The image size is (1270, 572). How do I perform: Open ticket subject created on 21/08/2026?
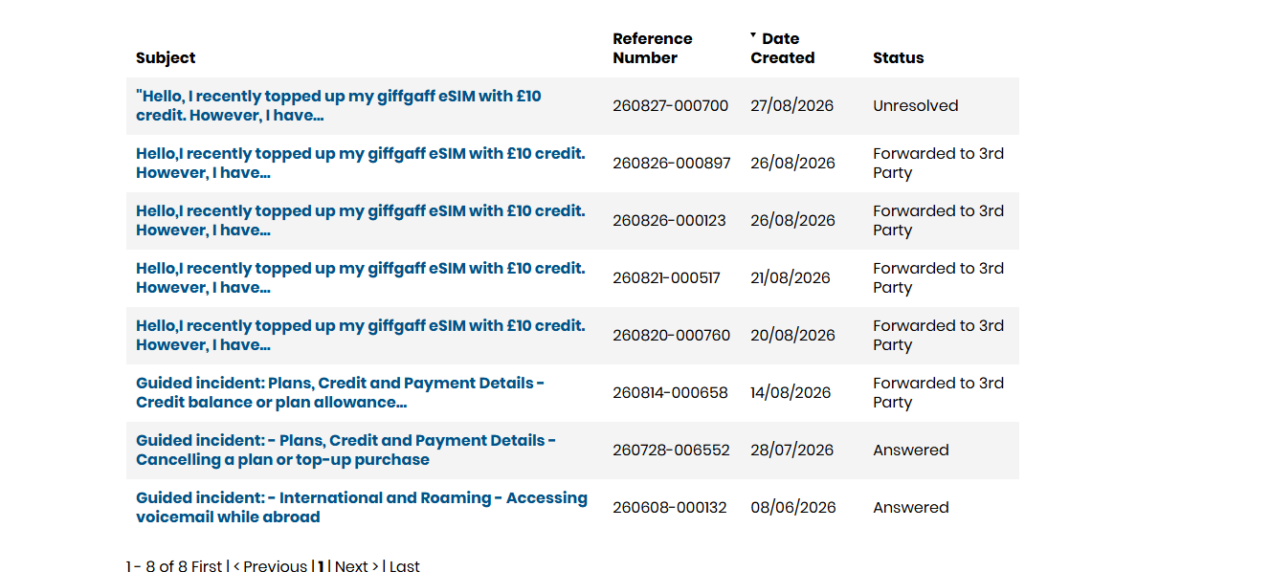pos(361,278)
